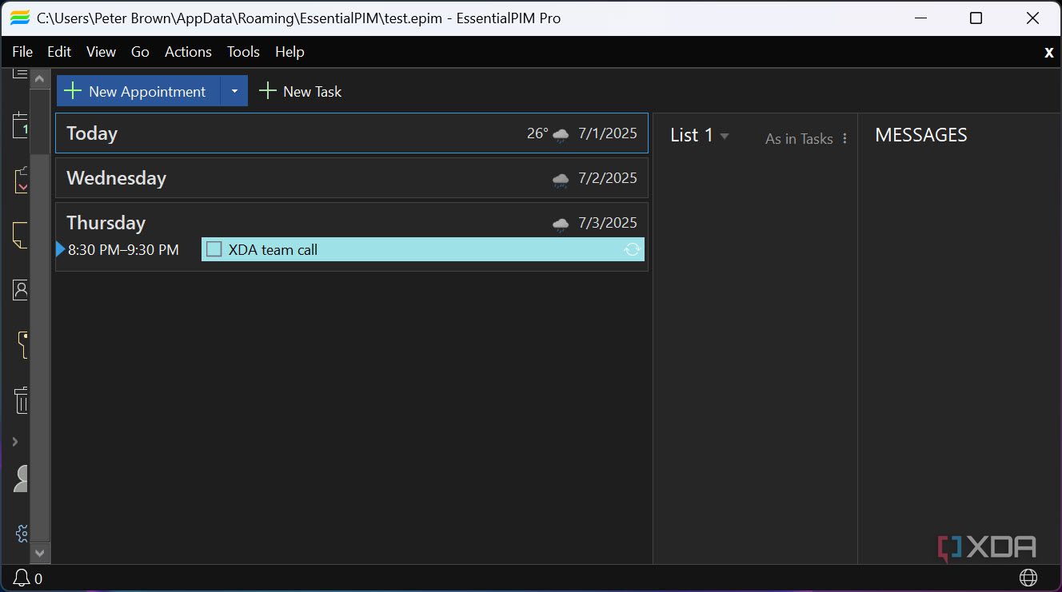Open the Tools menu
1062x592 pixels.
point(243,51)
